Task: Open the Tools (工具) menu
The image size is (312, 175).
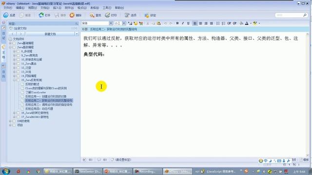Action: pos(107,8)
